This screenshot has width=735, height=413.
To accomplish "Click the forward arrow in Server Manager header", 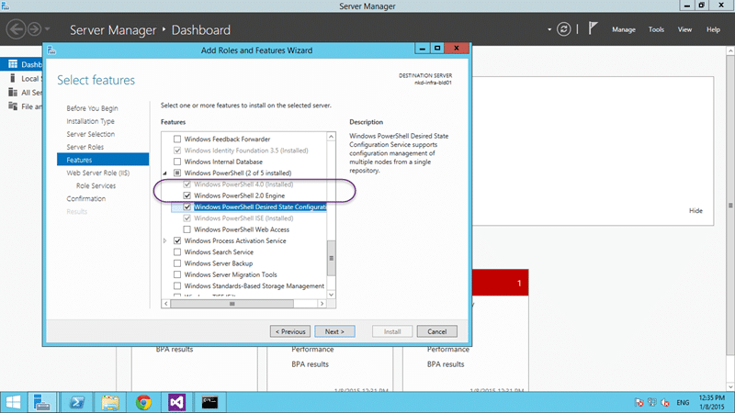I will coord(34,29).
